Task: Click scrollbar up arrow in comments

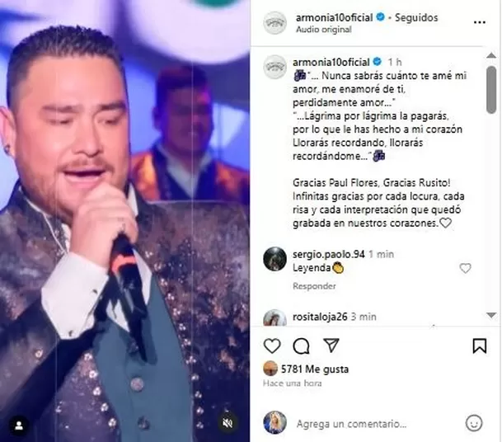Action: coord(491,56)
